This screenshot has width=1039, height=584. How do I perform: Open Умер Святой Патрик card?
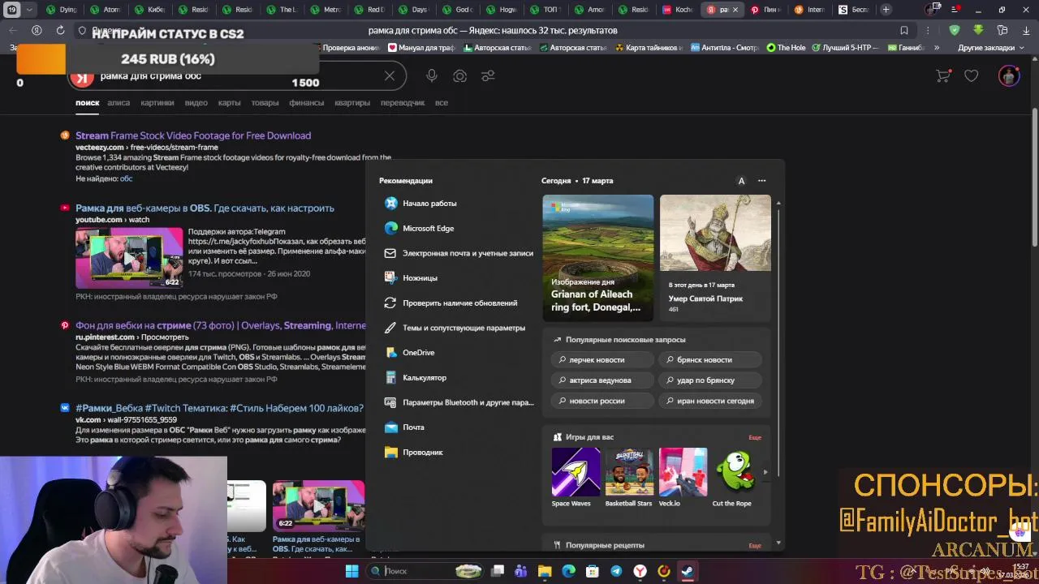tap(715, 256)
